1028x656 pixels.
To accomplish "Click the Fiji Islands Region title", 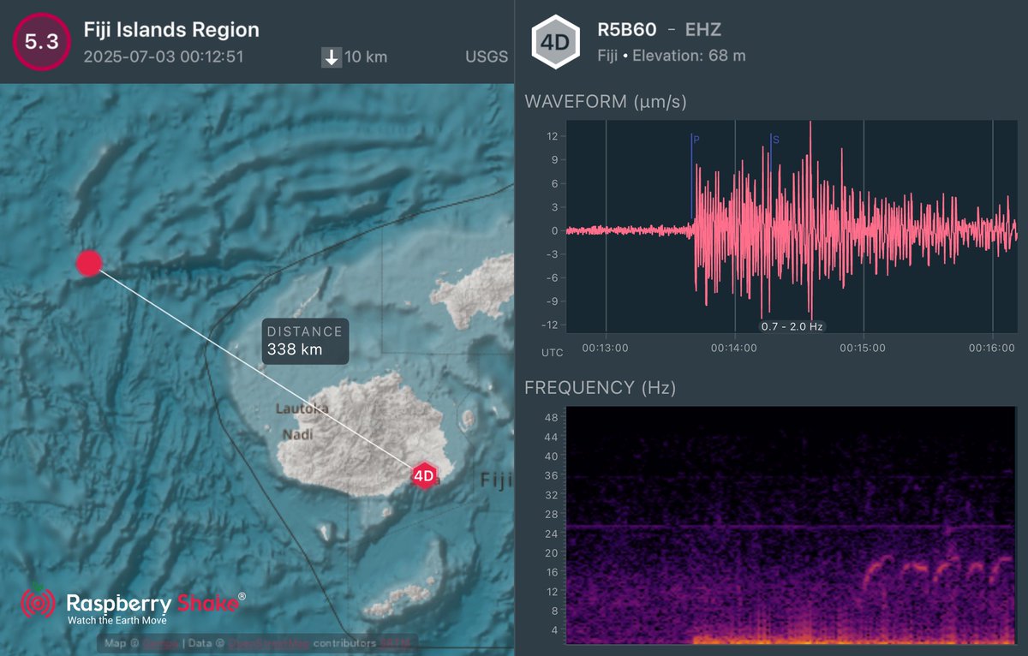I will [171, 30].
